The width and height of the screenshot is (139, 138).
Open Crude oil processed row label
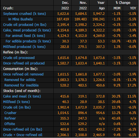(19, 58)
